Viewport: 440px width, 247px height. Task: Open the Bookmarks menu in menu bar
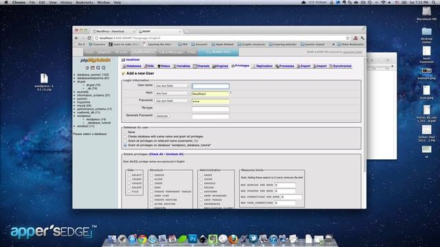click(x=85, y=3)
